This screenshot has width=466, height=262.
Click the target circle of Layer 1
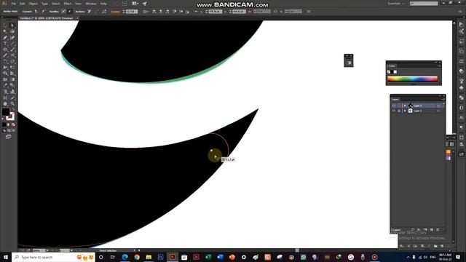tap(438, 111)
